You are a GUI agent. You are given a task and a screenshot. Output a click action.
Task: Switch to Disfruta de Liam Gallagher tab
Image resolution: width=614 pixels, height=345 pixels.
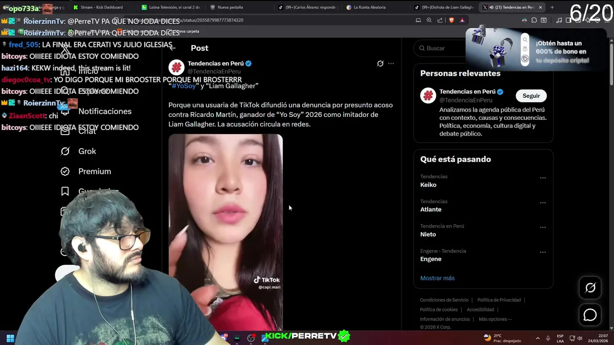(444, 7)
